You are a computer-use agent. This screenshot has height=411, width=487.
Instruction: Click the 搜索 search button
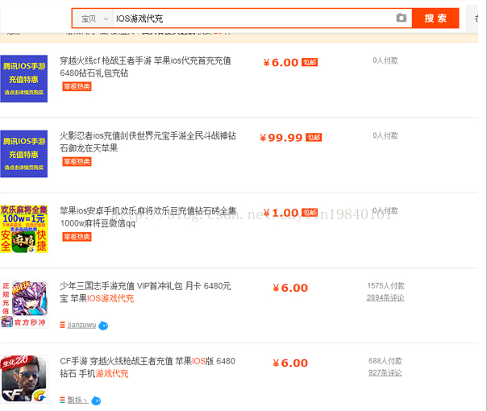point(435,19)
